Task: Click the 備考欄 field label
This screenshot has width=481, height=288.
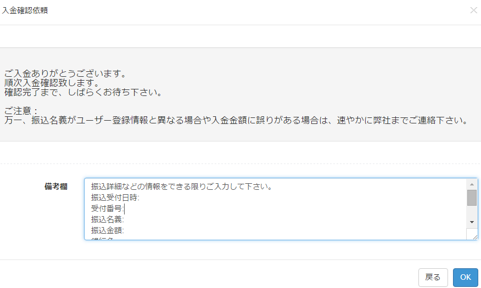Action: tap(56, 187)
